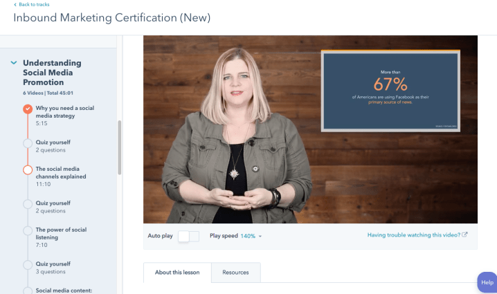Image resolution: width=497 pixels, height=294 pixels.
Task: Toggle the Auto play switch
Action: pyautogui.click(x=188, y=236)
